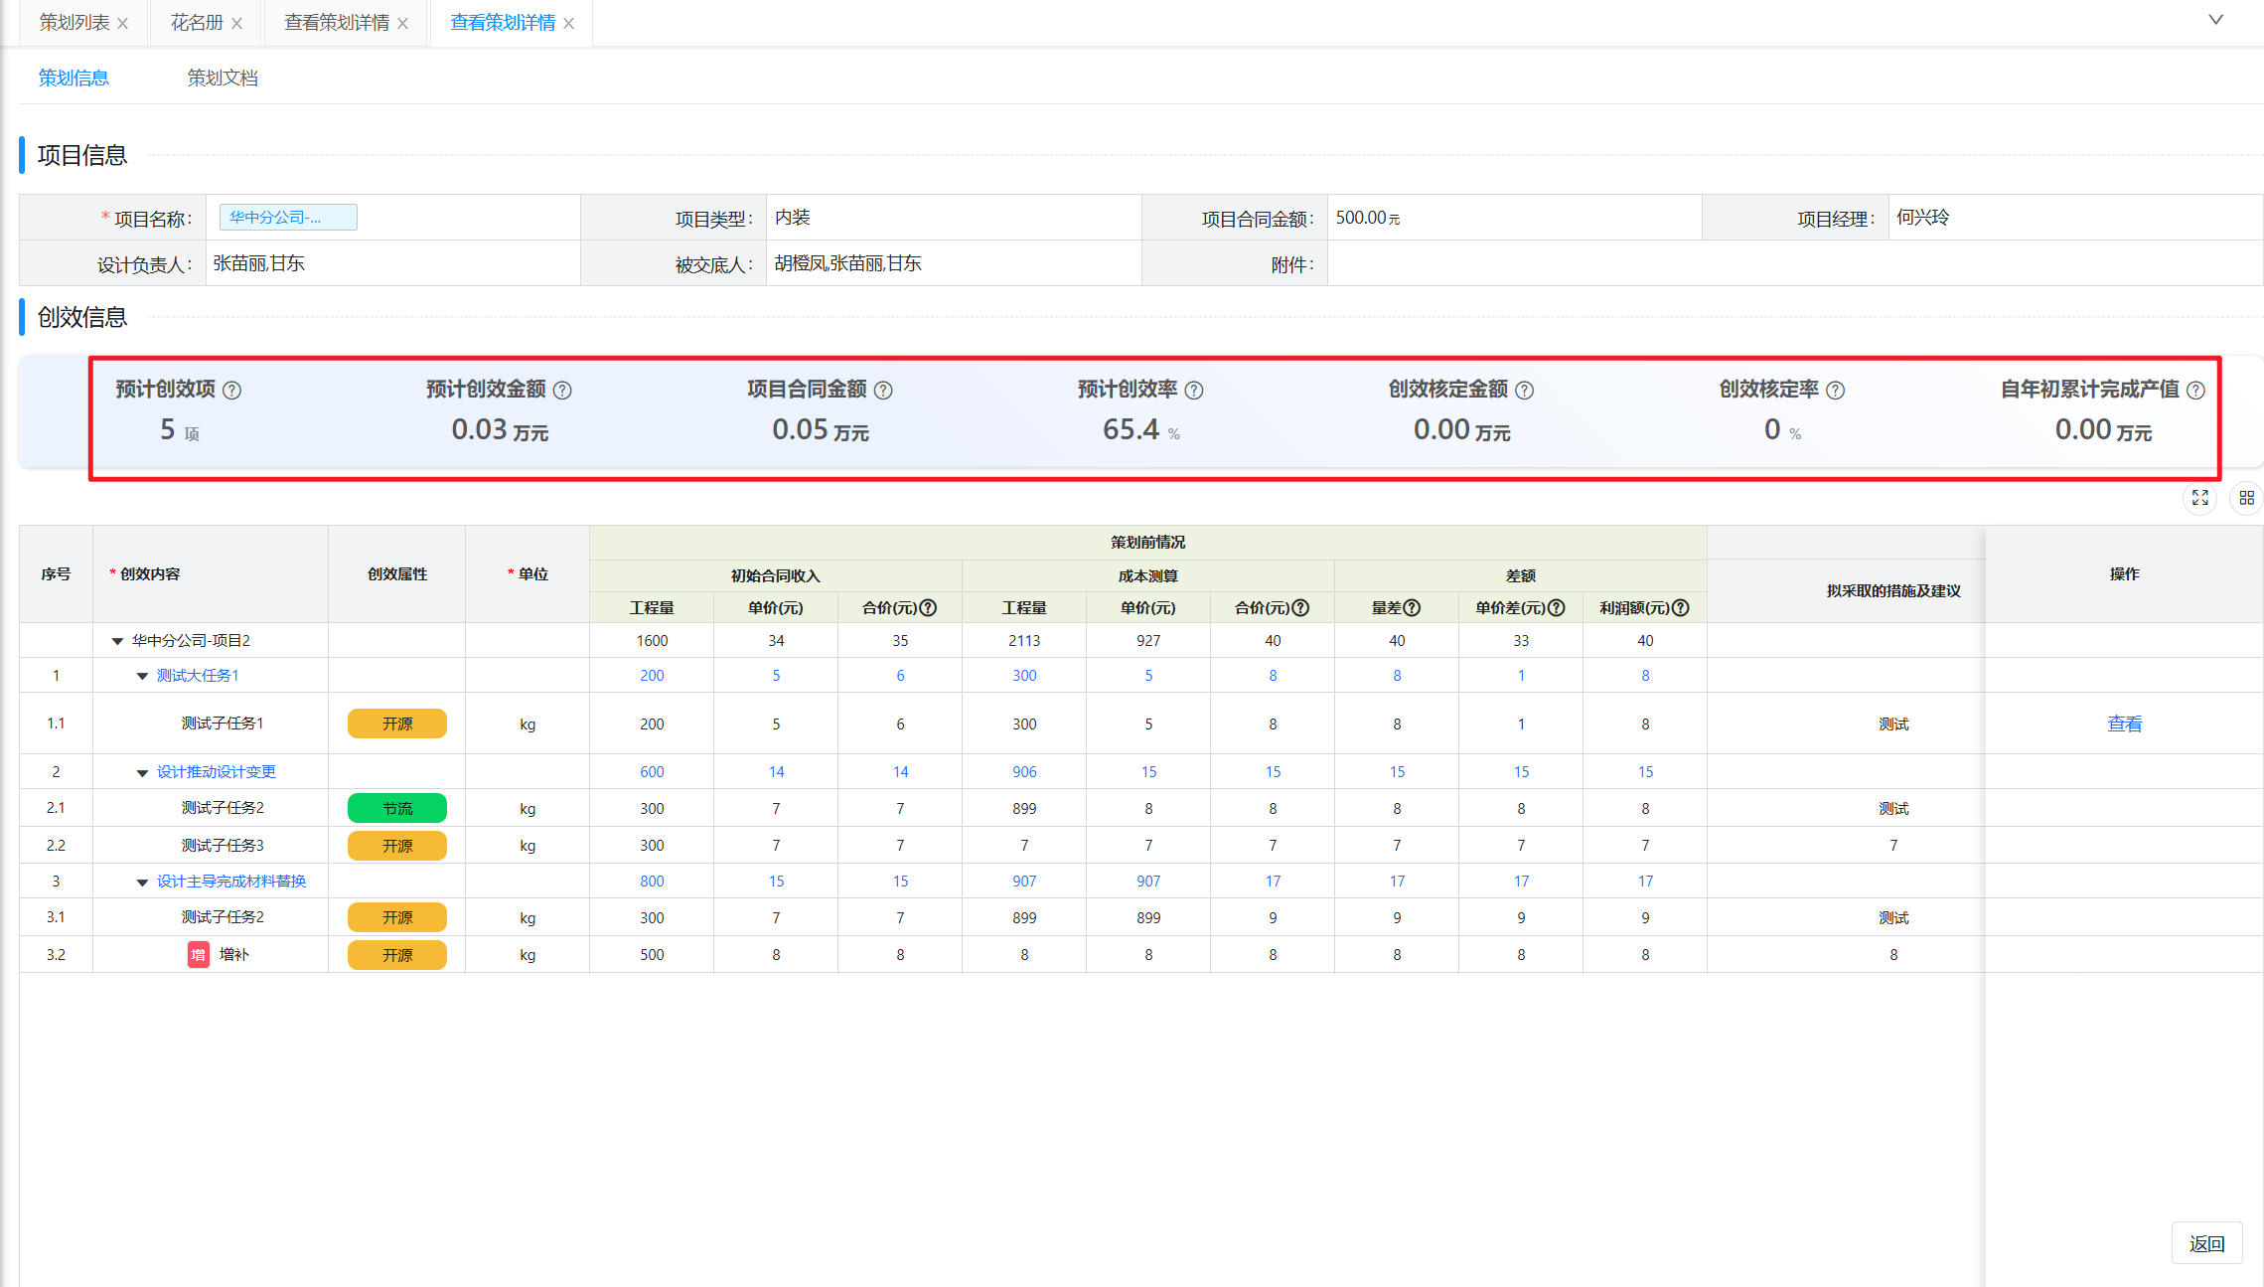This screenshot has height=1287, width=2264.
Task: Show help for 利润额(元) column
Action: pyautogui.click(x=1681, y=608)
